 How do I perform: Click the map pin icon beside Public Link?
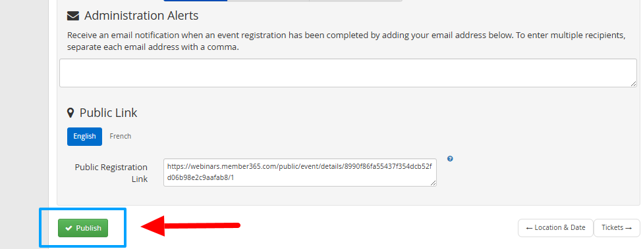[70, 113]
